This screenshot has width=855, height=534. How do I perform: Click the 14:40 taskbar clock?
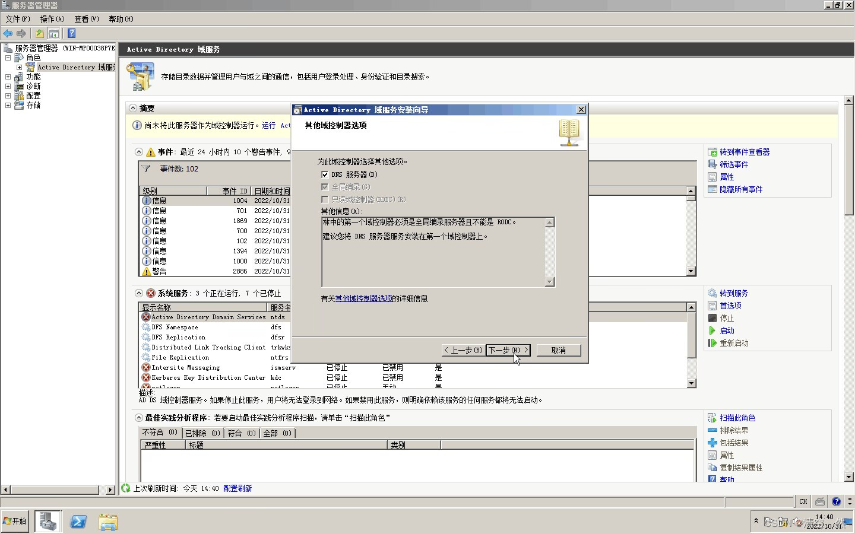pyautogui.click(x=824, y=517)
